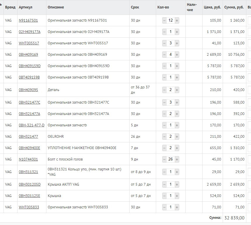Click the Цена, руб. column header
This screenshot has width=251, height=225.
[212, 7]
